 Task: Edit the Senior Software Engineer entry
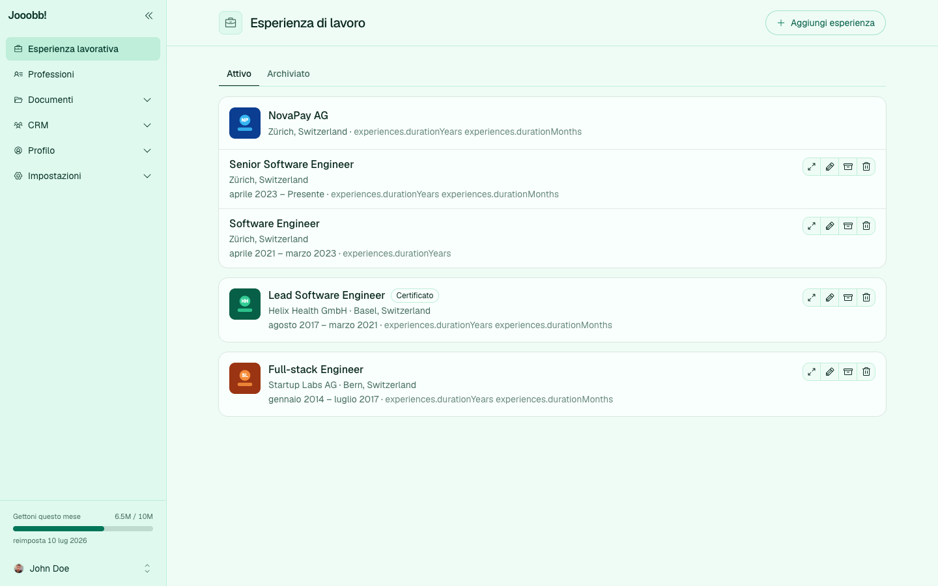tap(830, 167)
